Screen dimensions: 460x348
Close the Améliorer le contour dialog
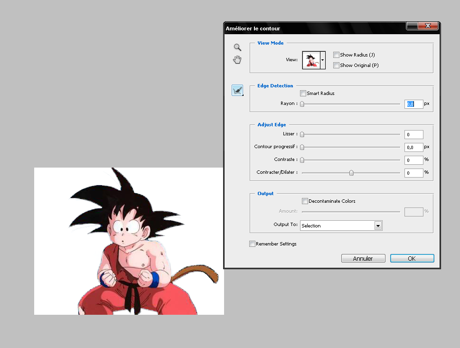click(x=428, y=26)
